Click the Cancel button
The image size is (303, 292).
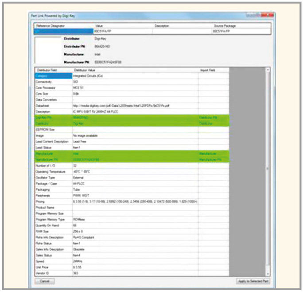coord(44,281)
